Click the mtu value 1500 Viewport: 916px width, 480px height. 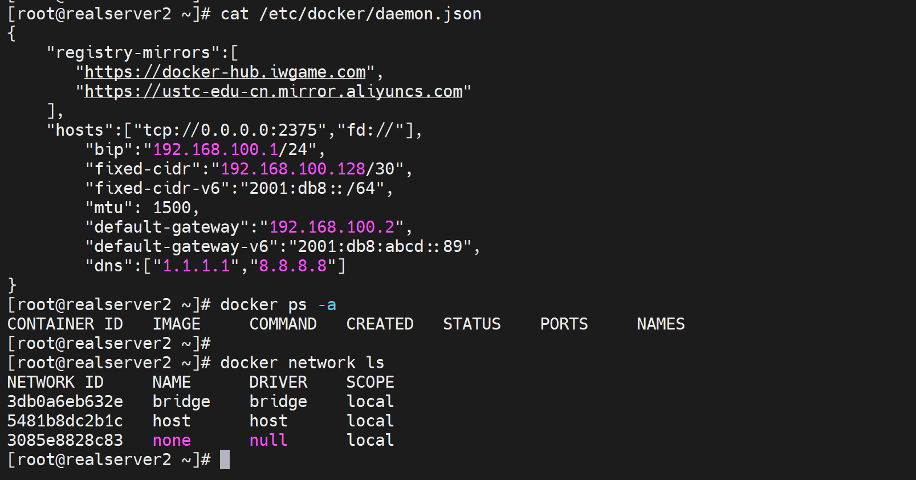[x=172, y=208]
